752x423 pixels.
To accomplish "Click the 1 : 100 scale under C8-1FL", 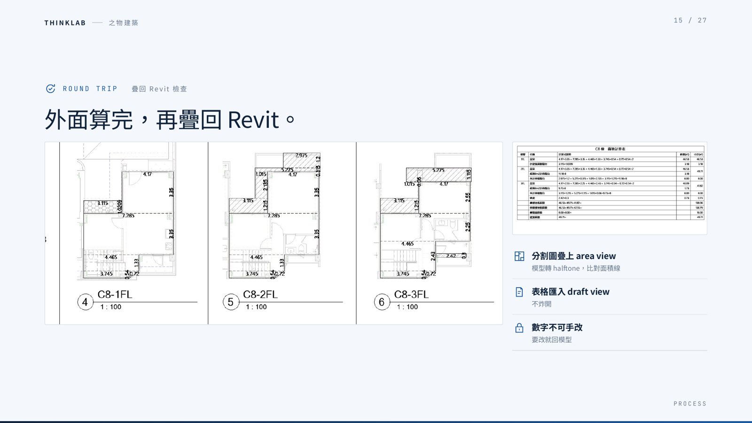I will (x=111, y=307).
